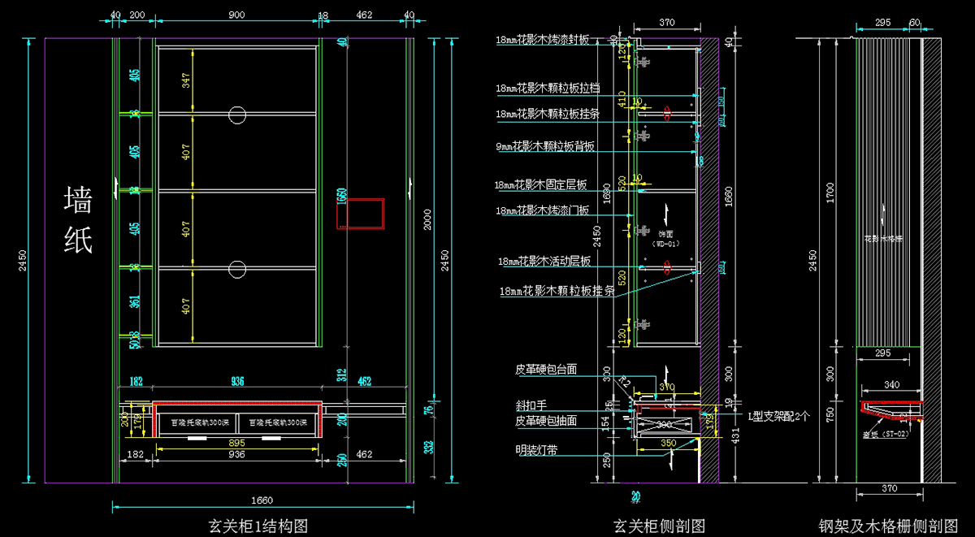Screen dimensions: 975x537
Task: Click the 900 top width dimension
Action: [x=237, y=15]
